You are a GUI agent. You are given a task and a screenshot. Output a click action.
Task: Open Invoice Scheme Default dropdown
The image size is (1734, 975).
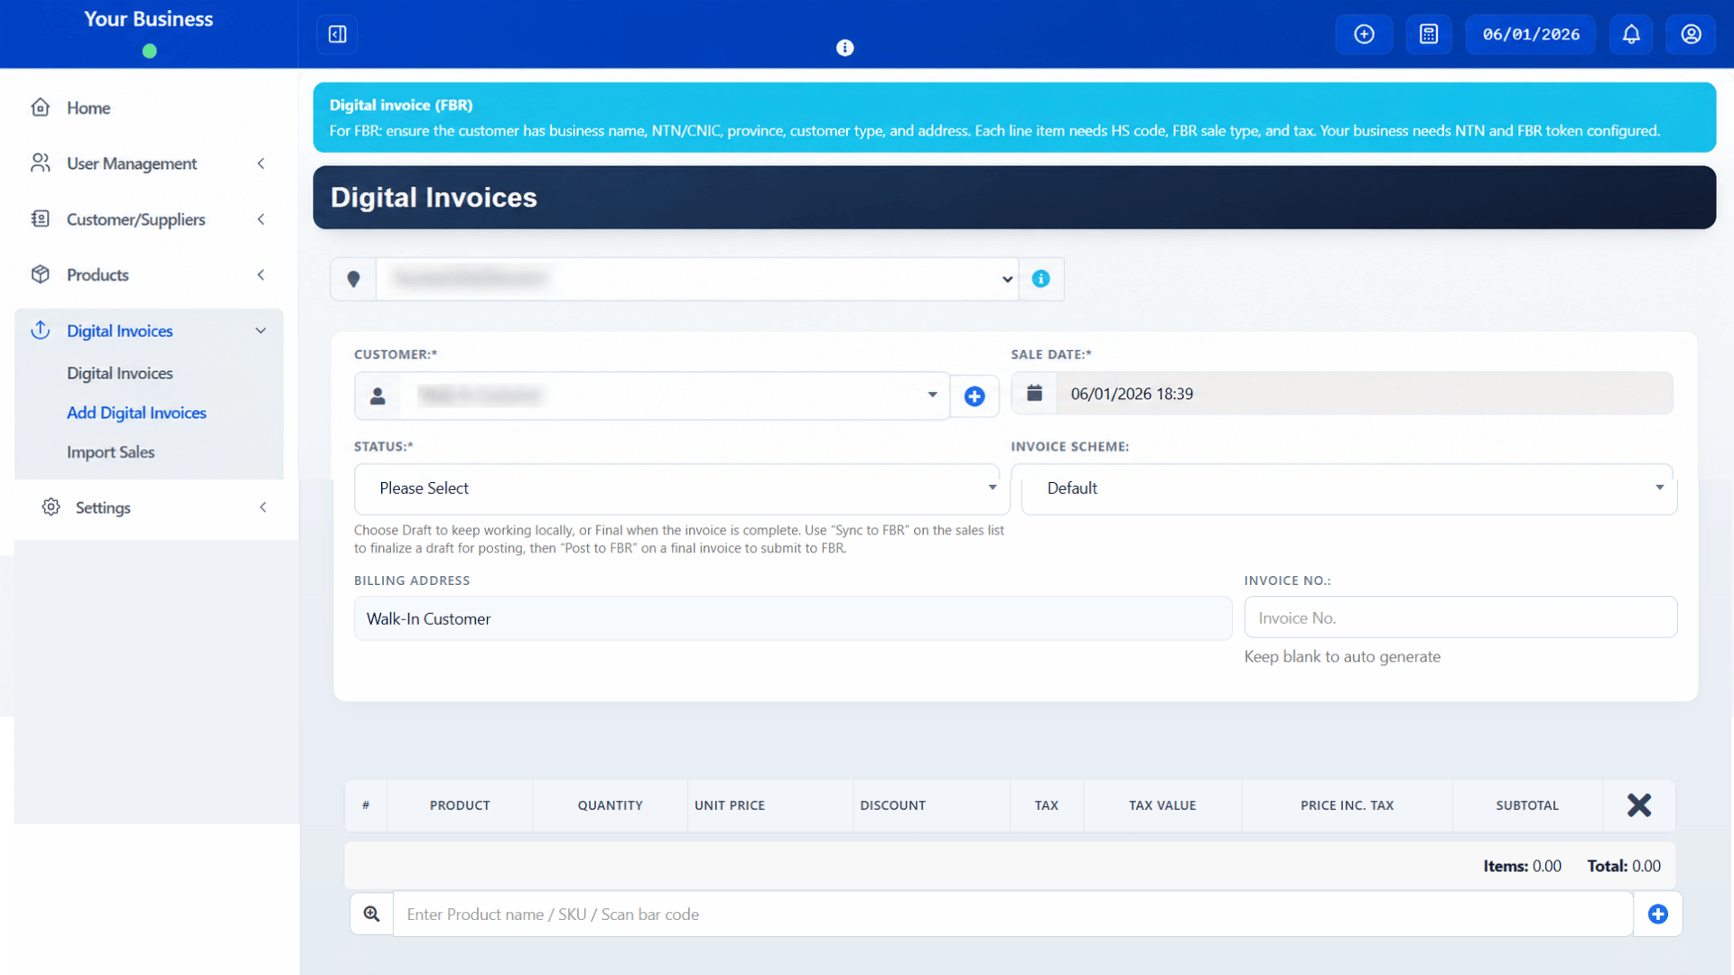(x=1349, y=488)
